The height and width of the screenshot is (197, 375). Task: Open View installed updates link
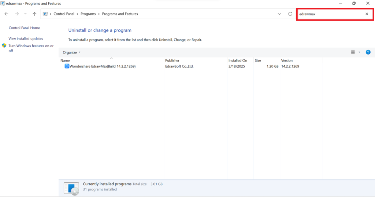[26, 38]
